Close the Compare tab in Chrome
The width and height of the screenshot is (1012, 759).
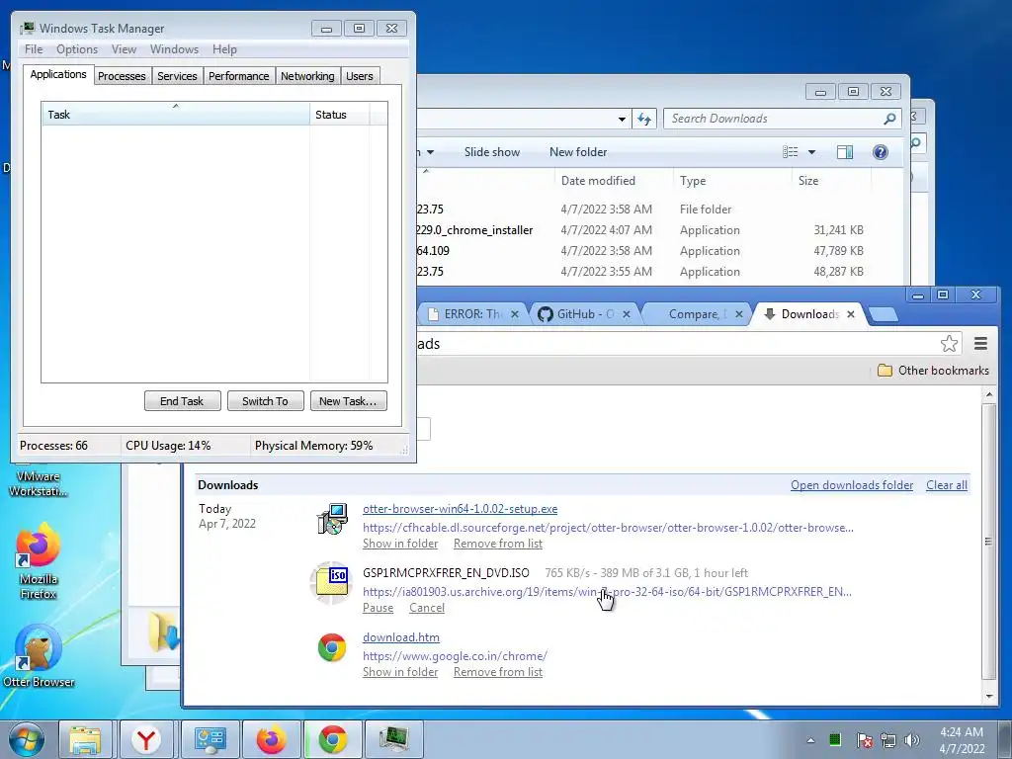click(x=739, y=314)
